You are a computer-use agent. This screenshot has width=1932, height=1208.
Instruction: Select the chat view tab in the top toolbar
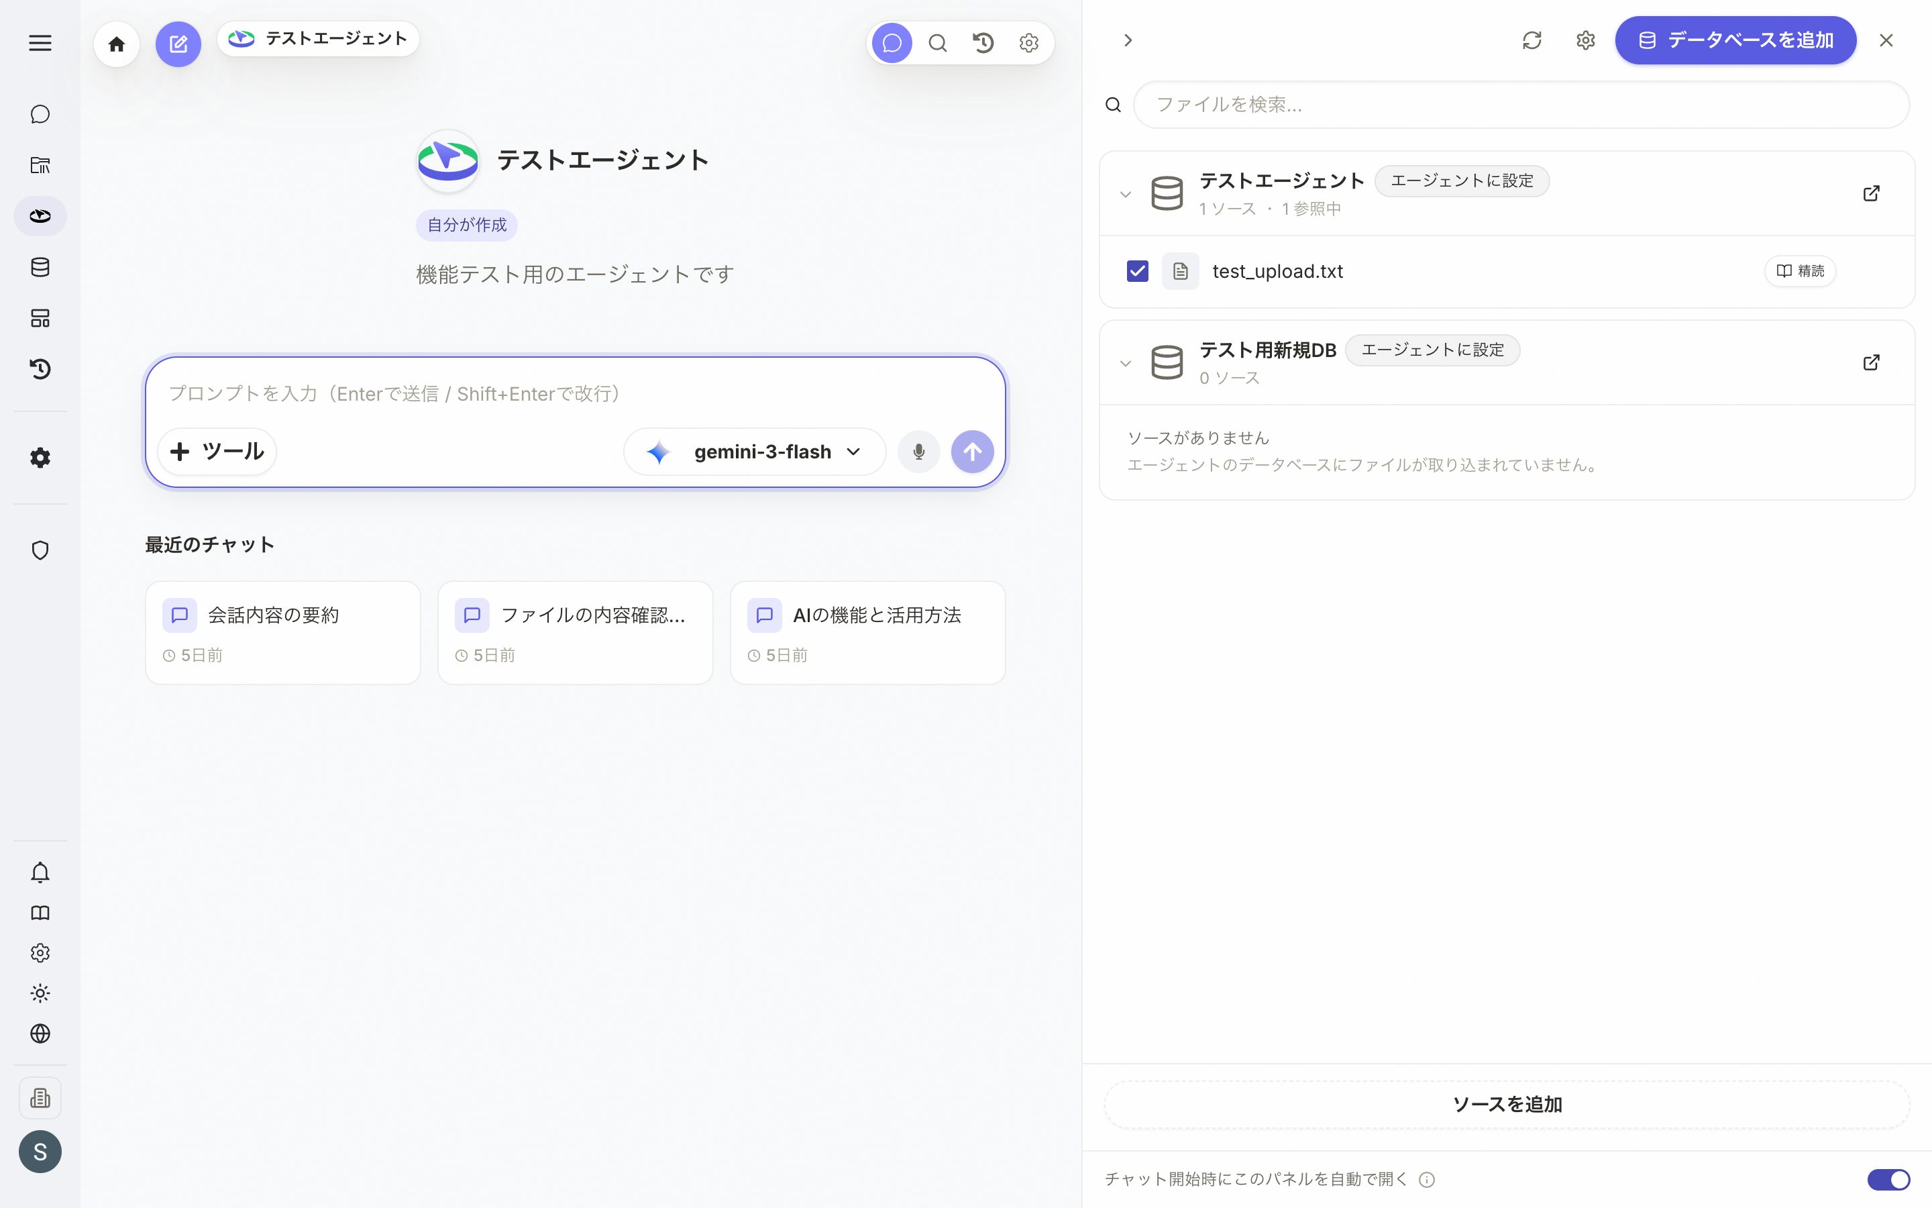click(892, 43)
